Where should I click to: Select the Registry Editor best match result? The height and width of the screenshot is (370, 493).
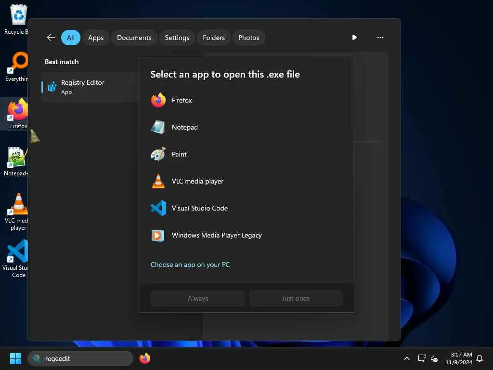(90, 87)
